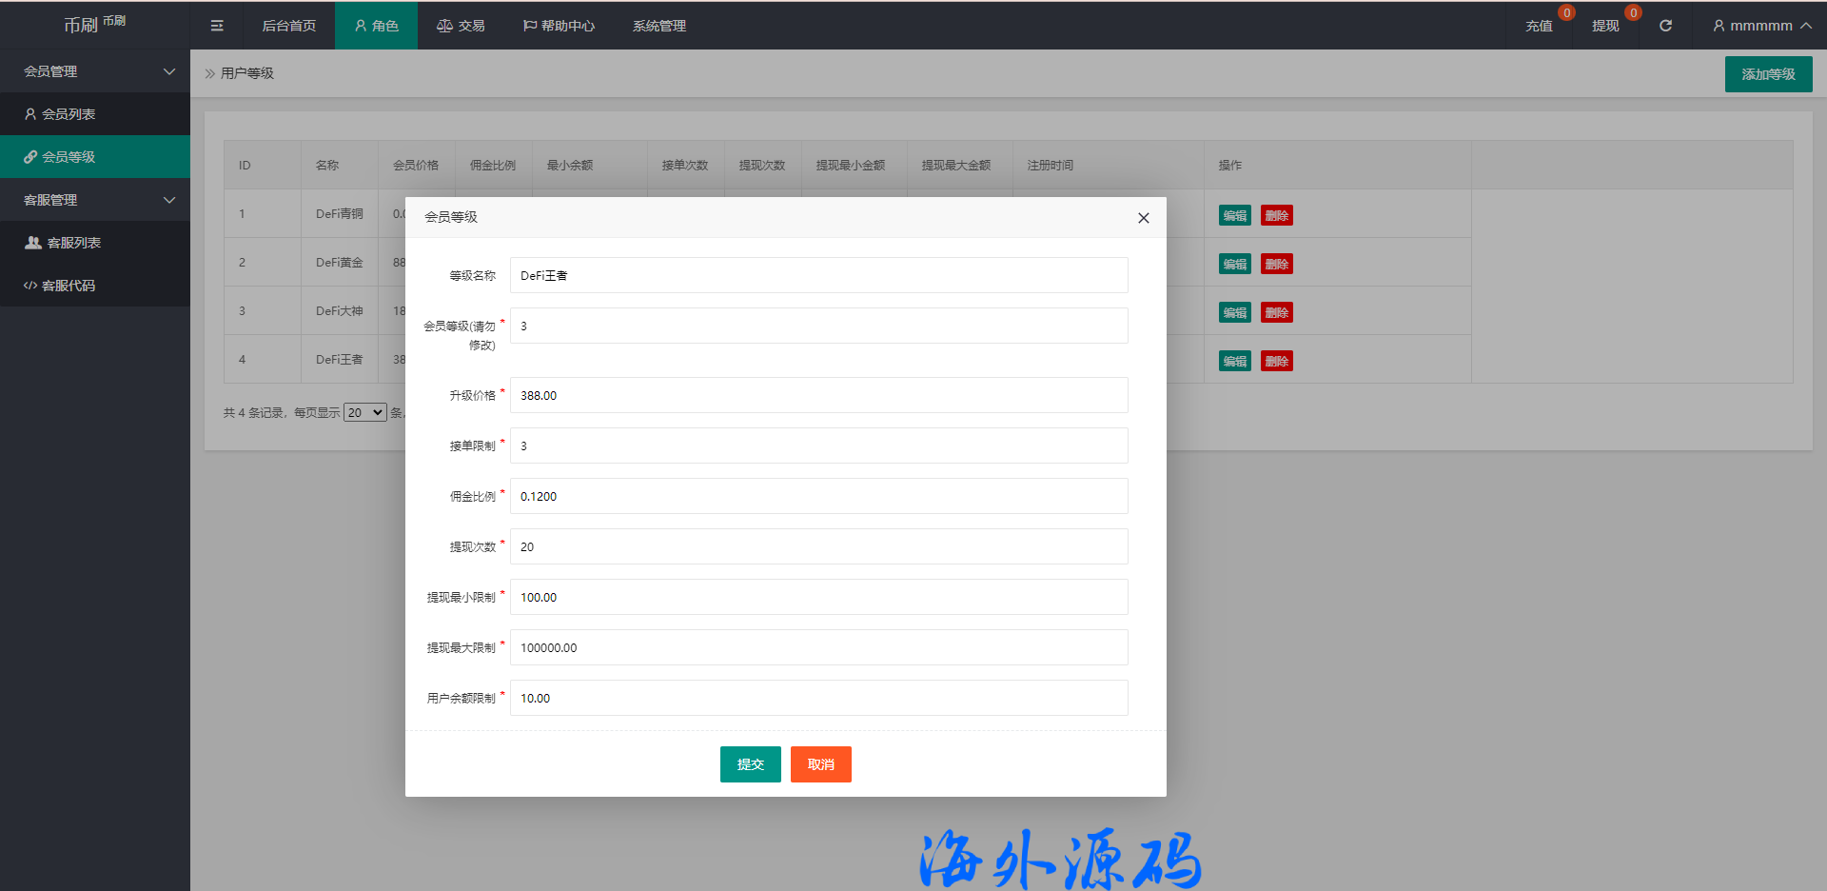Screen dimensions: 1827x891
Task: Click the hamburger menu collapse icon
Action: [217, 26]
